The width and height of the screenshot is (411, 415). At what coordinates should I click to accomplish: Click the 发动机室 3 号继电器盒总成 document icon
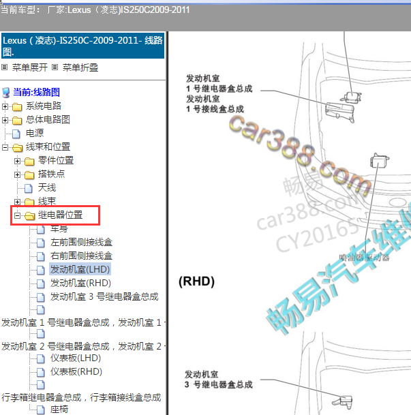pyautogui.click(x=41, y=298)
